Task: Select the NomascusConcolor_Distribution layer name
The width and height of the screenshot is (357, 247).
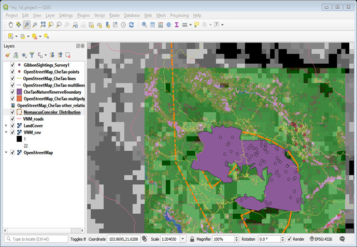Action: click(52, 112)
